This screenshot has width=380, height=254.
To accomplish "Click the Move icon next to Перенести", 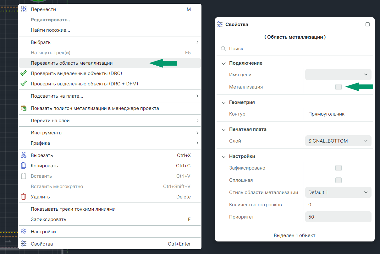I will tap(24, 9).
